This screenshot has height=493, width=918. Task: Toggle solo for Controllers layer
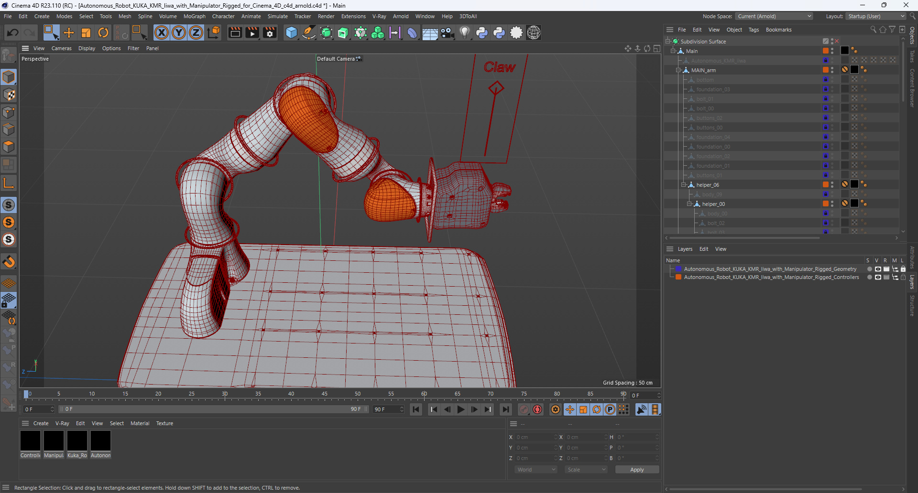coord(869,277)
